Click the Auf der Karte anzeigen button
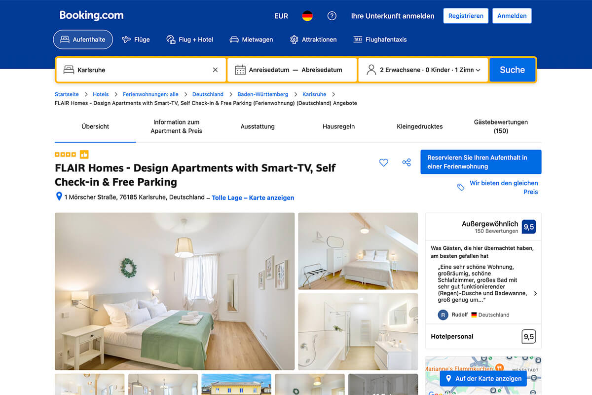 coord(483,379)
